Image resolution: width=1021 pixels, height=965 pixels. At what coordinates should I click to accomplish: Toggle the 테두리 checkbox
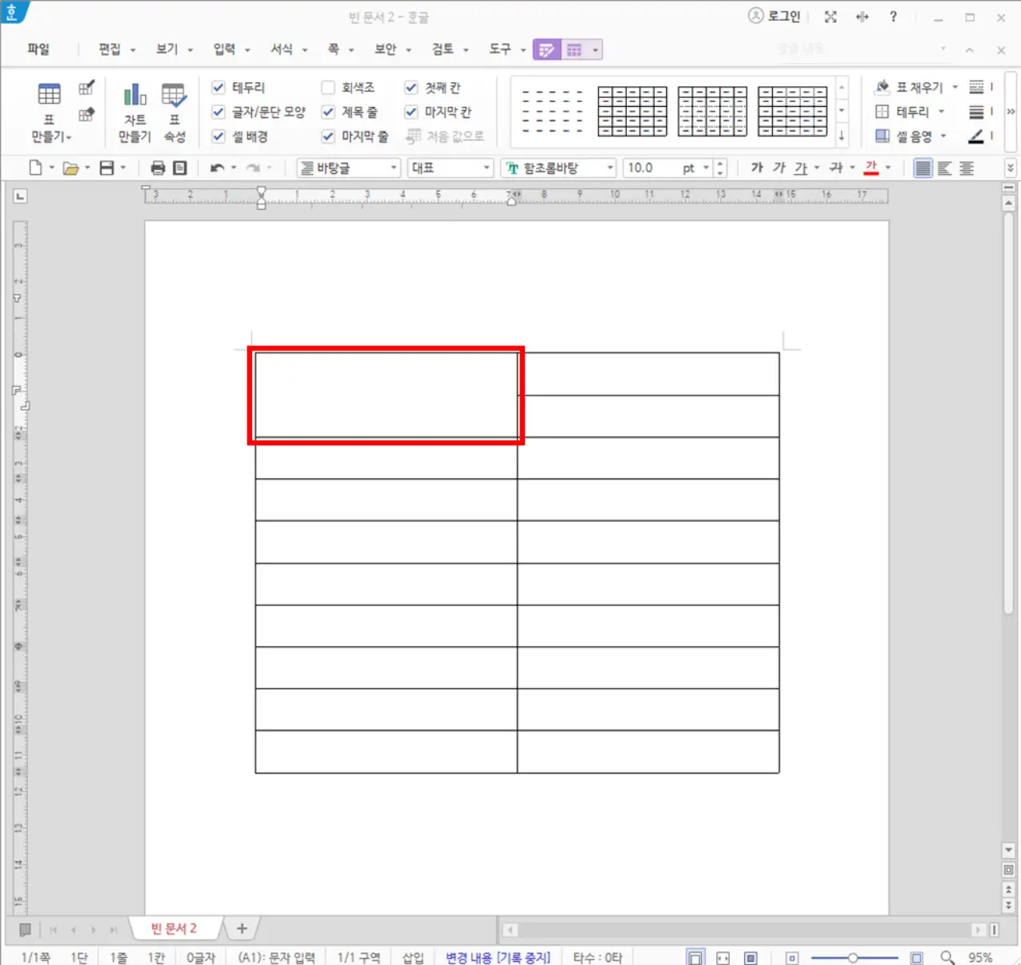pos(218,88)
